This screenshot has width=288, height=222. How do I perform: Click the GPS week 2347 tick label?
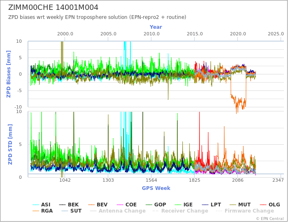point(278,180)
